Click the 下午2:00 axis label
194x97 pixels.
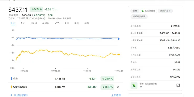click(87, 71)
